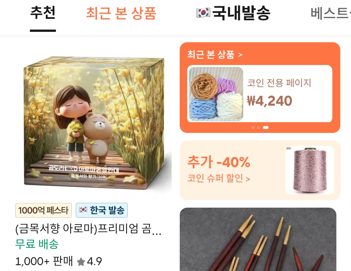Select the 추천 tab

[x=43, y=13]
